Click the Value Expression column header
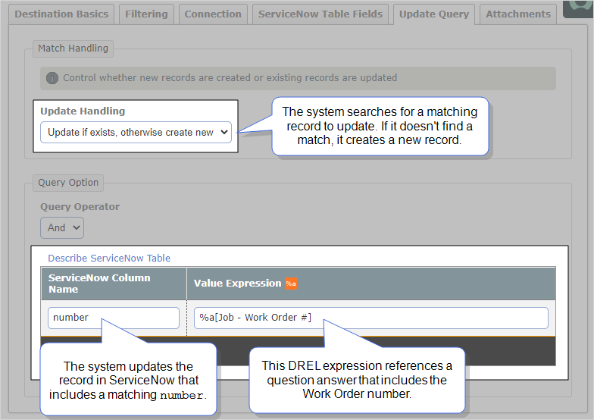 coord(371,284)
